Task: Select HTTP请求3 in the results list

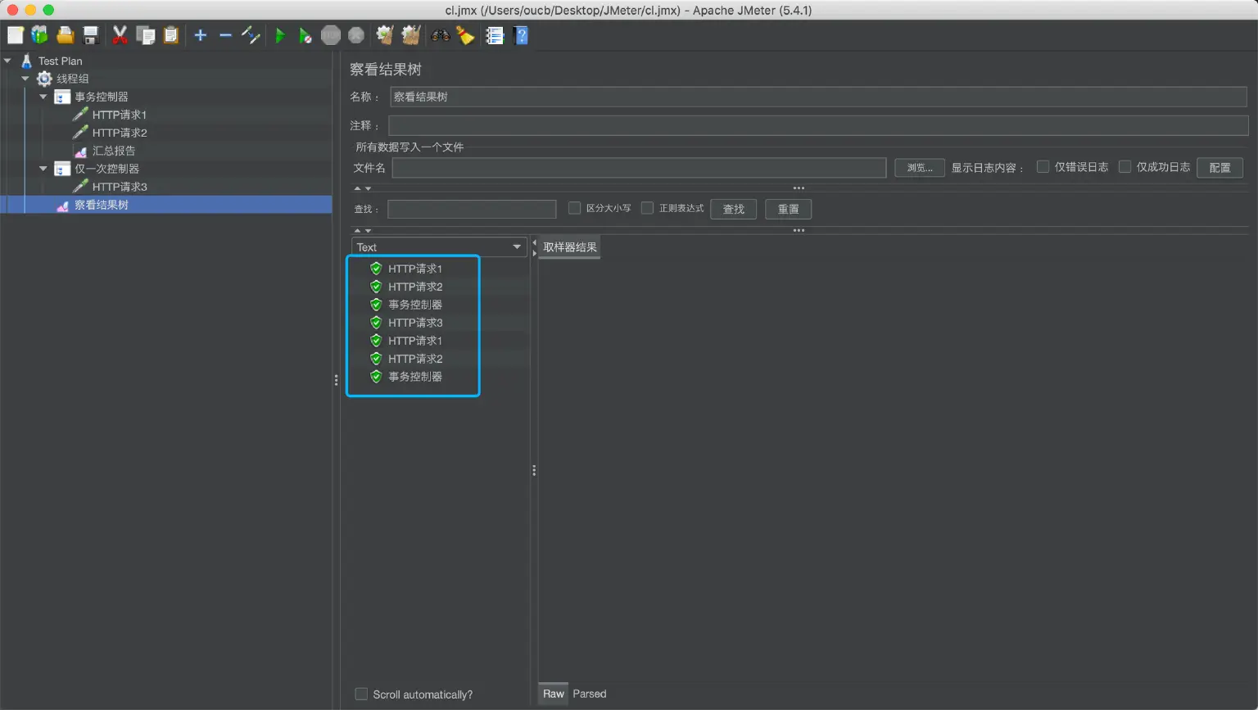Action: (415, 323)
